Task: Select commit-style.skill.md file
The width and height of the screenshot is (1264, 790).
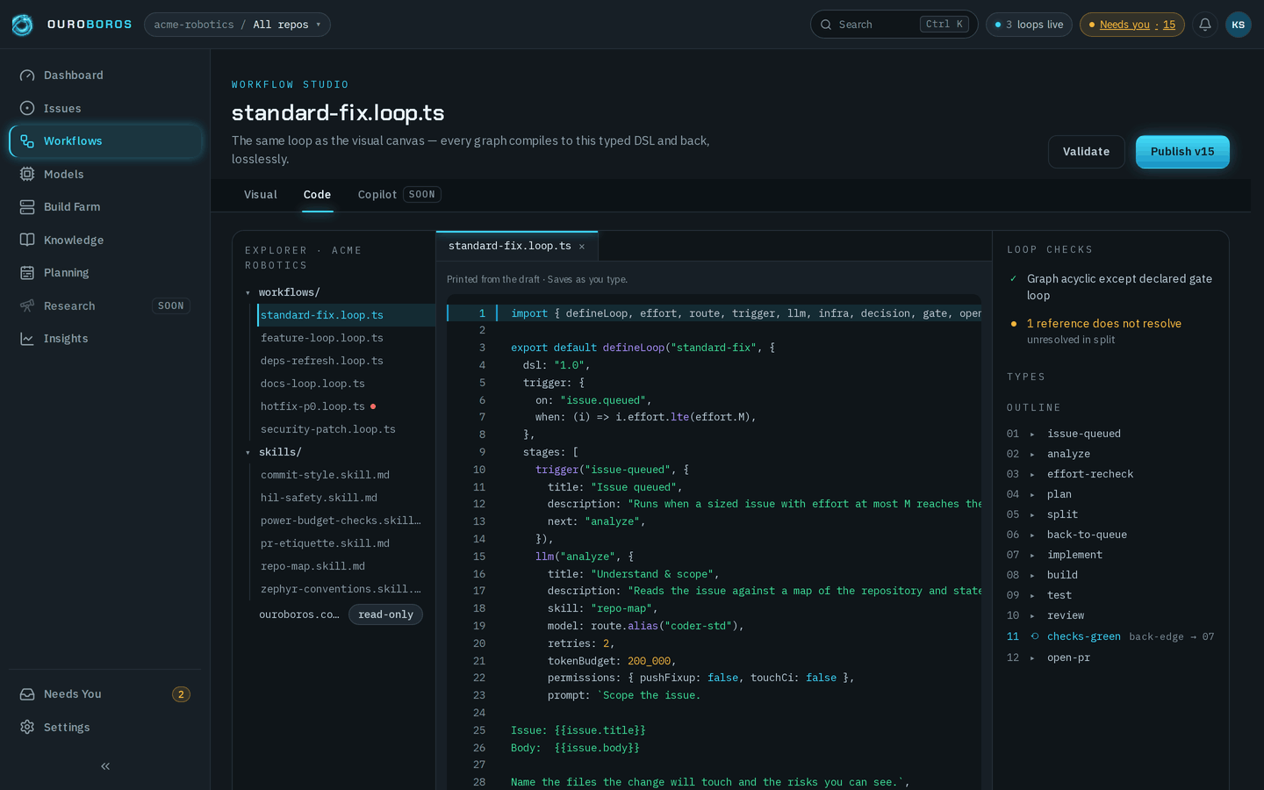Action: pos(347,475)
